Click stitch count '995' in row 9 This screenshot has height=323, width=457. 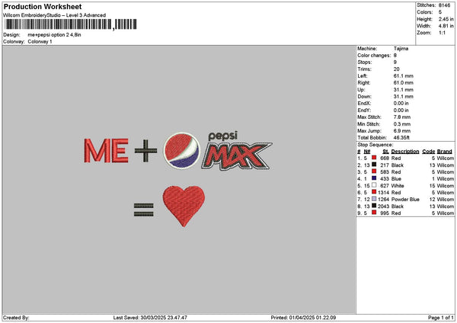(385, 213)
